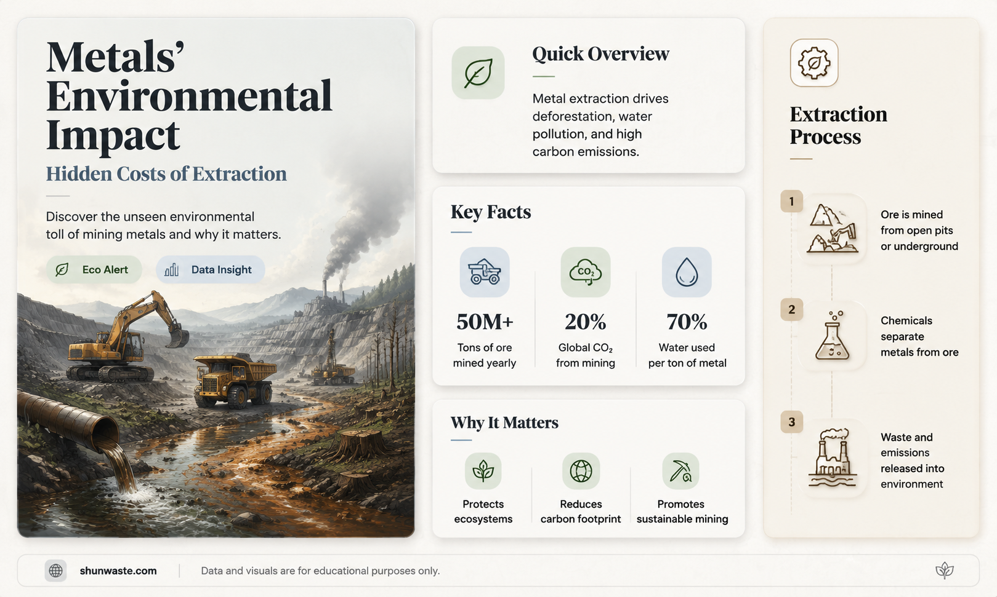Click the educational purposes disclaimer text

320,571
